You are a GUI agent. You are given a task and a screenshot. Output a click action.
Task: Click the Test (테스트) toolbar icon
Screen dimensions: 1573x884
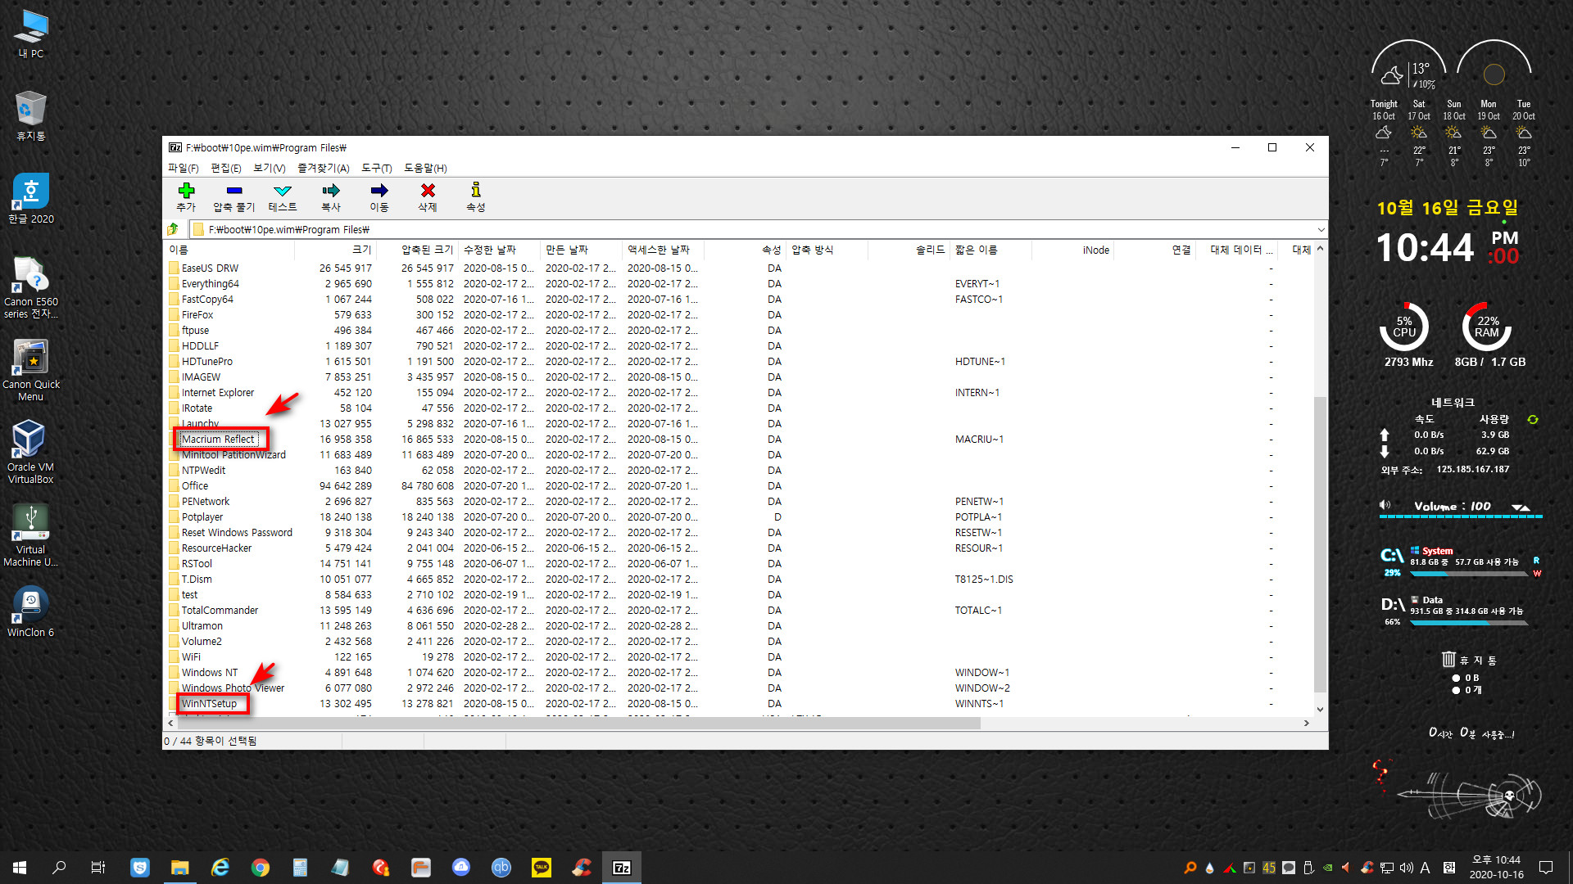pos(283,196)
